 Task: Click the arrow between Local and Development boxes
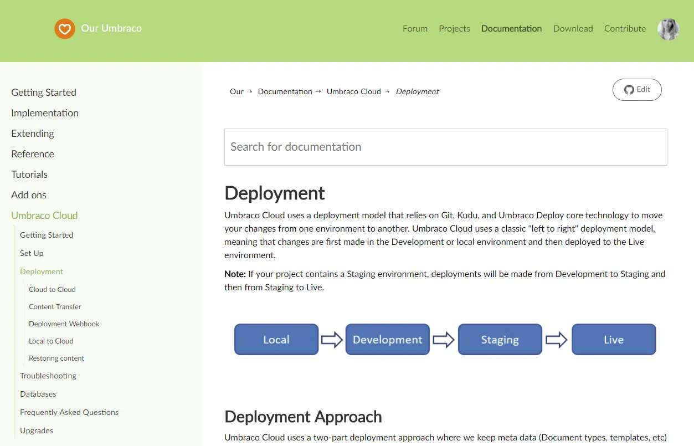pyautogui.click(x=331, y=339)
